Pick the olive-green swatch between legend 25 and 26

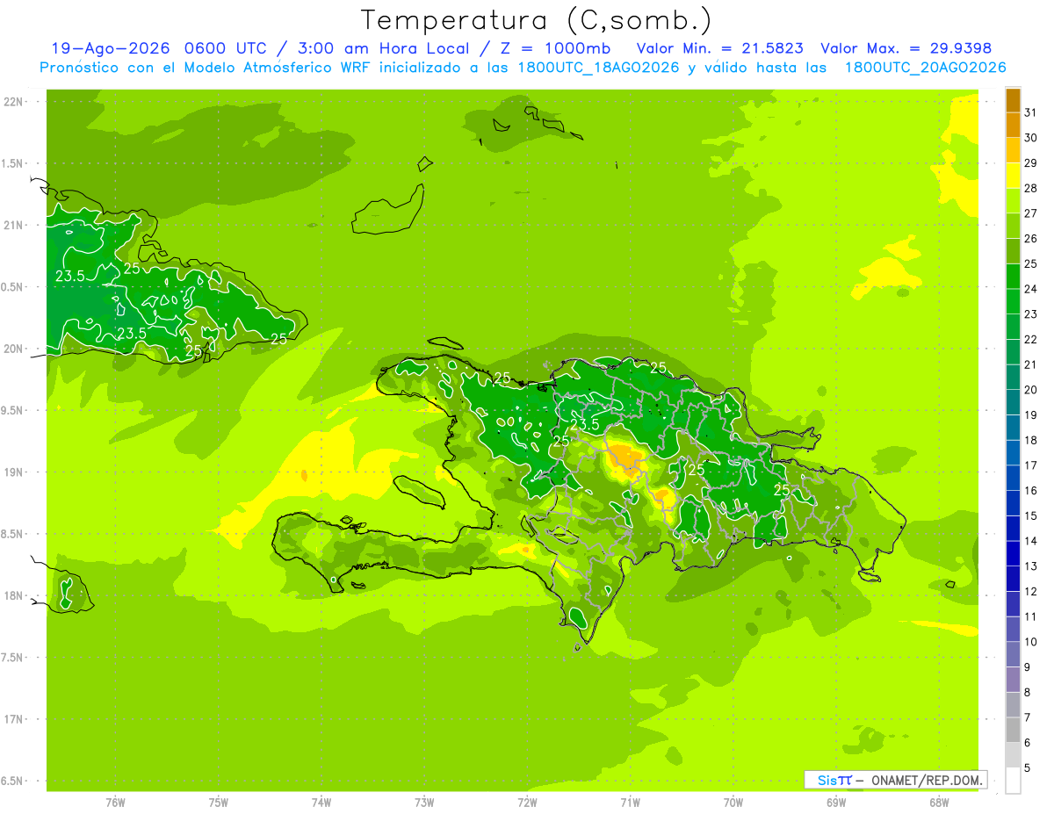tap(1013, 252)
